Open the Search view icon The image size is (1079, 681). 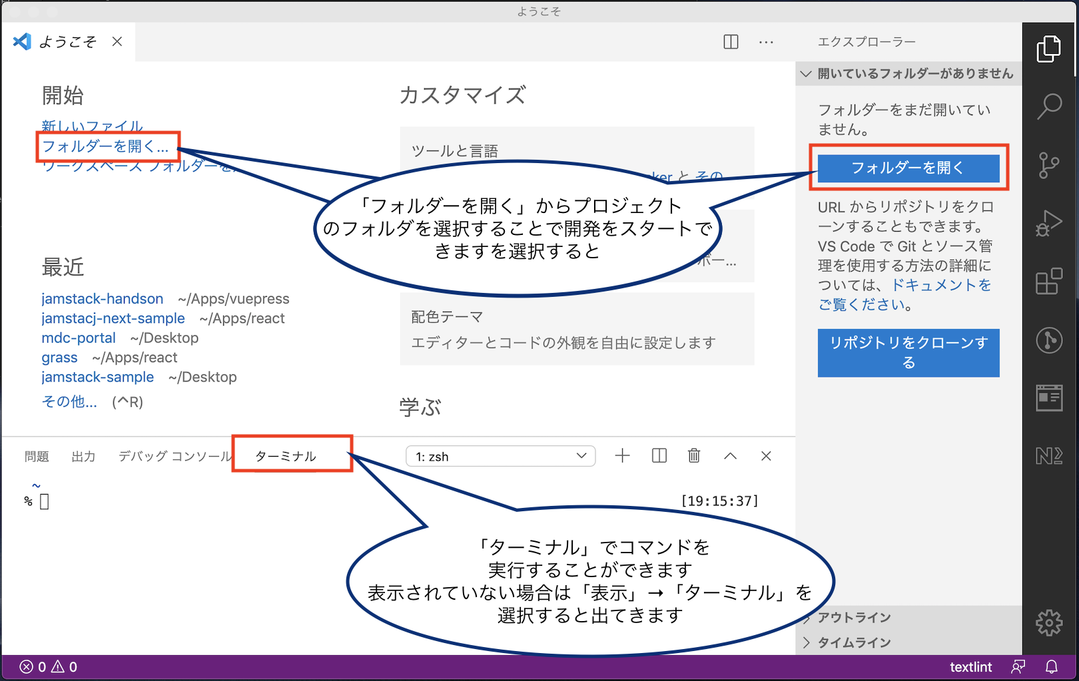(x=1049, y=107)
